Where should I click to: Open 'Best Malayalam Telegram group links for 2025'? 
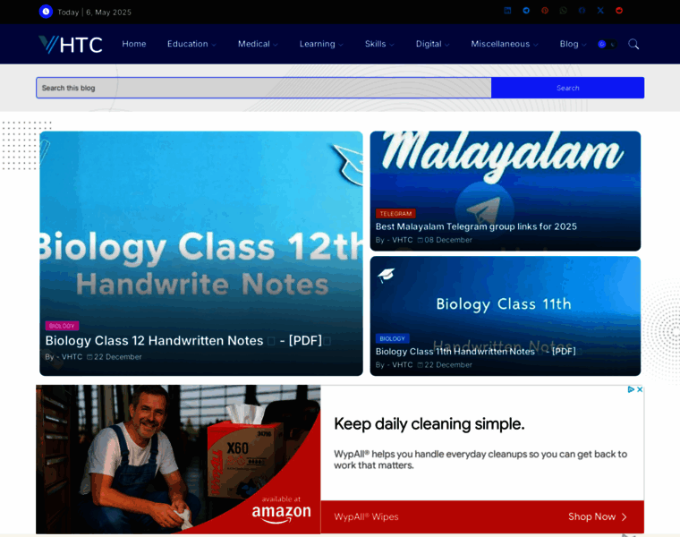point(476,226)
